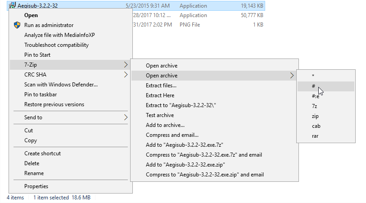
Task: Choose Test archive
Action: (160, 115)
